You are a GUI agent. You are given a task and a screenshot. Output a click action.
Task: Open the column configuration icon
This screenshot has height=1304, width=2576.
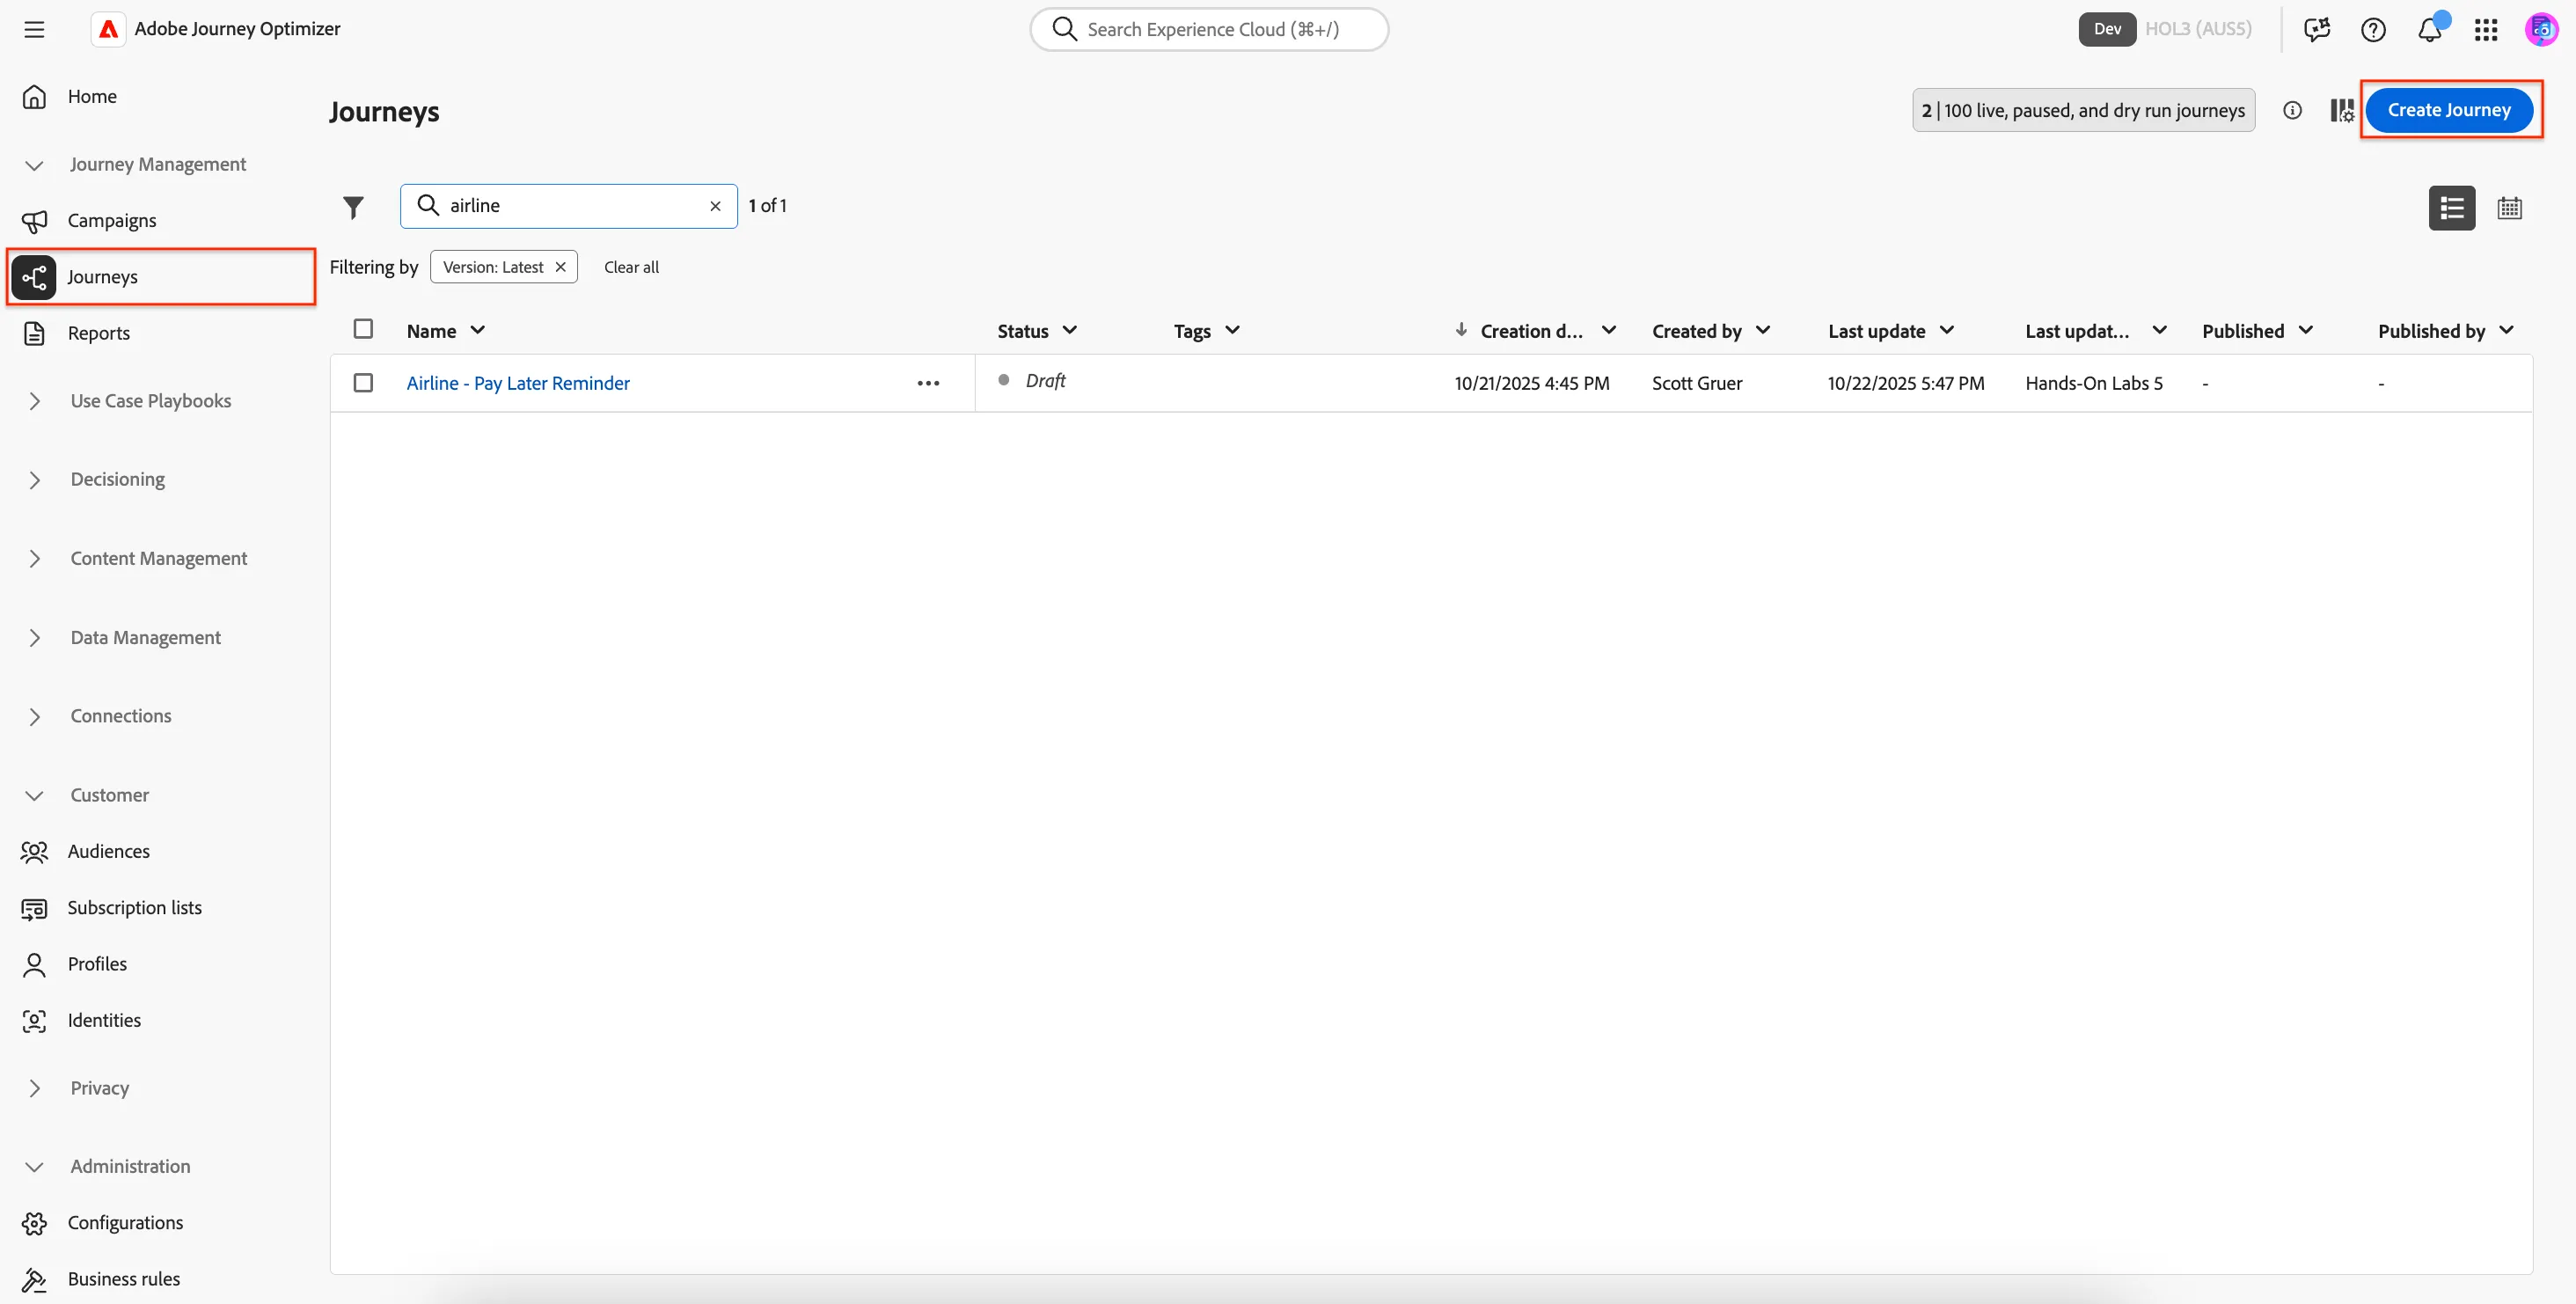click(2342, 110)
